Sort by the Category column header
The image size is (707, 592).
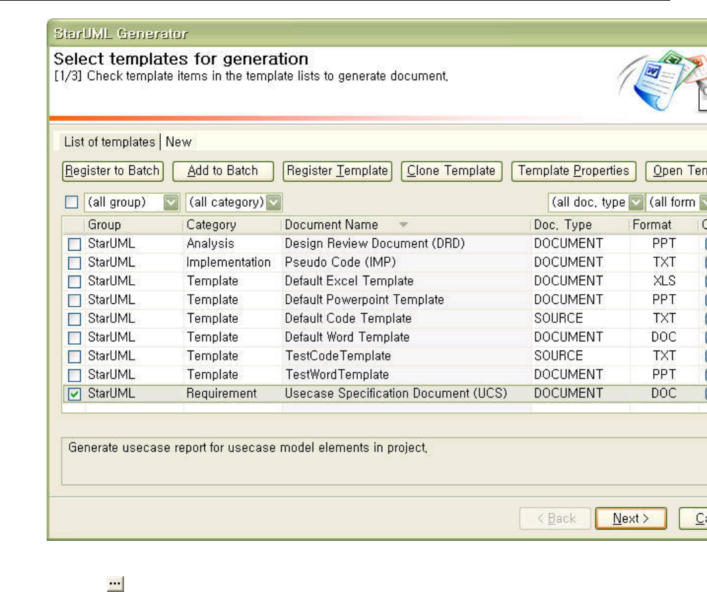232,224
